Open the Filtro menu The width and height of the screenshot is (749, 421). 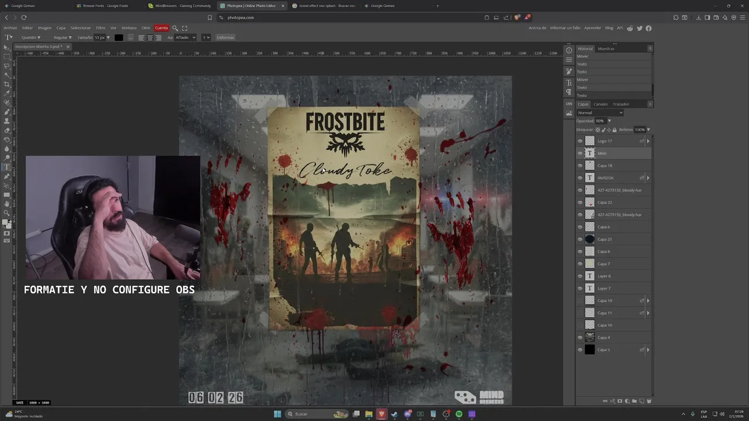101,28
